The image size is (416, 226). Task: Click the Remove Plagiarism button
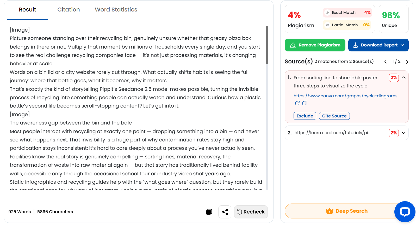point(315,45)
